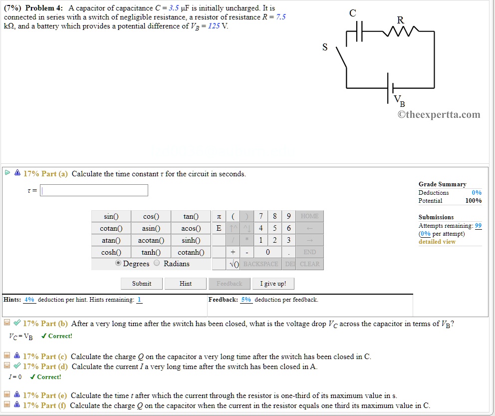Click the END key on the keypad
495x416 pixels.
tap(309, 252)
